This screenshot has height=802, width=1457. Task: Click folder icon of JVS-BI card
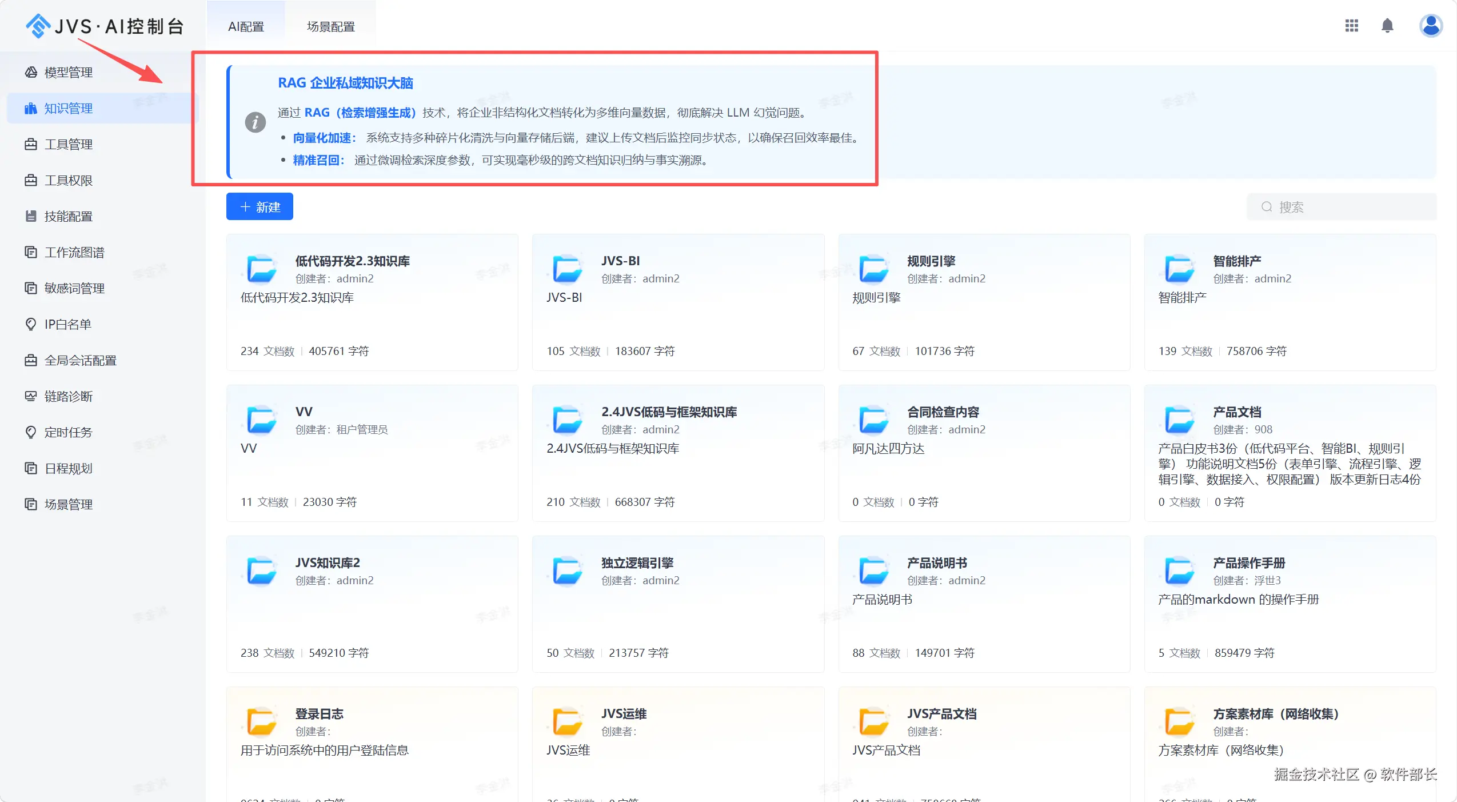(x=568, y=269)
